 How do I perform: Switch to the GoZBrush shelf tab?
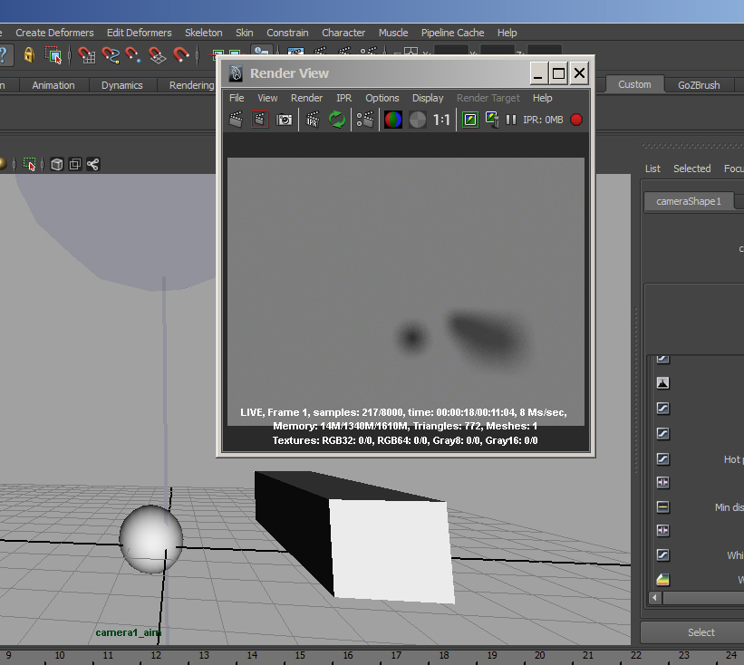point(699,85)
